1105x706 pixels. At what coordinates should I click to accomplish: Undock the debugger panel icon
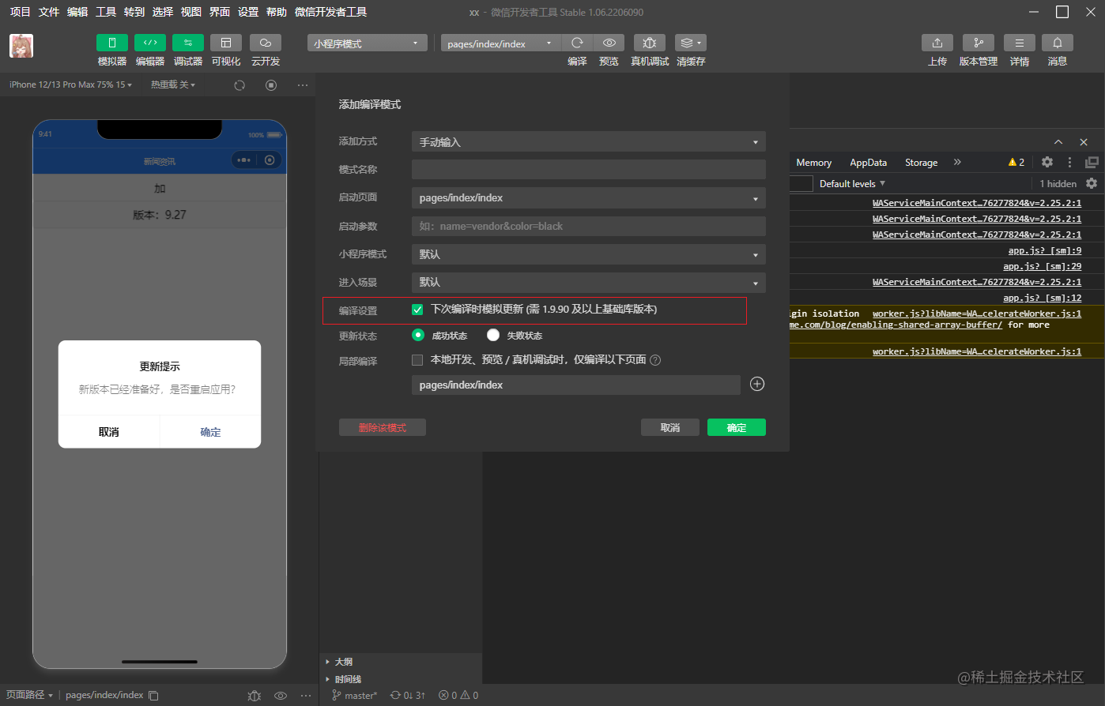1092,162
